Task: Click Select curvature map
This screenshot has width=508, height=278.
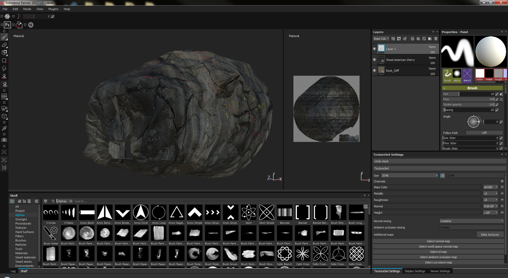Action: point(438,262)
